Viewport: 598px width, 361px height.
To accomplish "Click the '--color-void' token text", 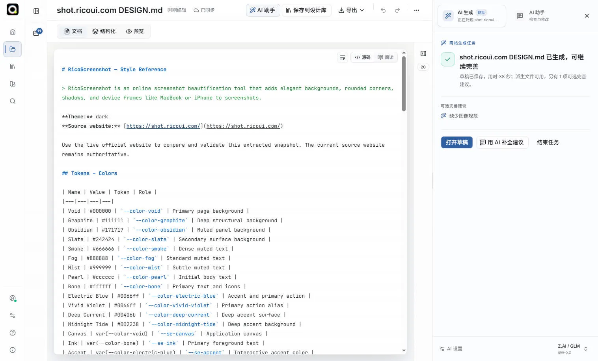I will [142, 211].
